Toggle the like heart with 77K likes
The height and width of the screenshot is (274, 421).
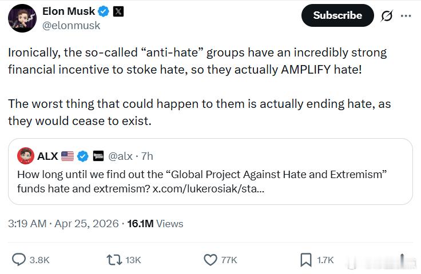pos(210,260)
